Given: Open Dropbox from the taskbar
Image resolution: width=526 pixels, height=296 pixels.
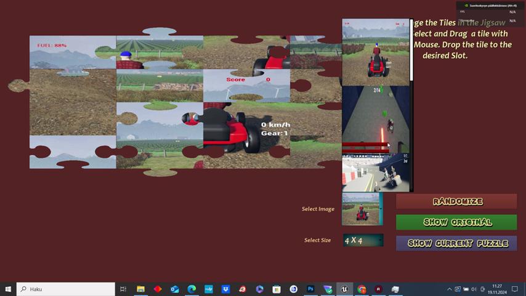Looking at the screenshot, I should click(226, 289).
